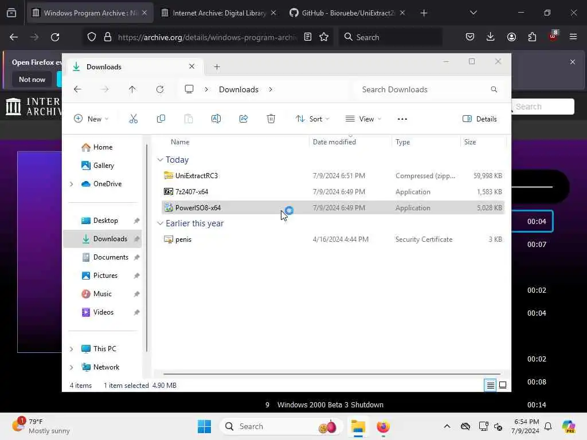
Task: Click the Not now button in Firefox
Action: pyautogui.click(x=32, y=79)
